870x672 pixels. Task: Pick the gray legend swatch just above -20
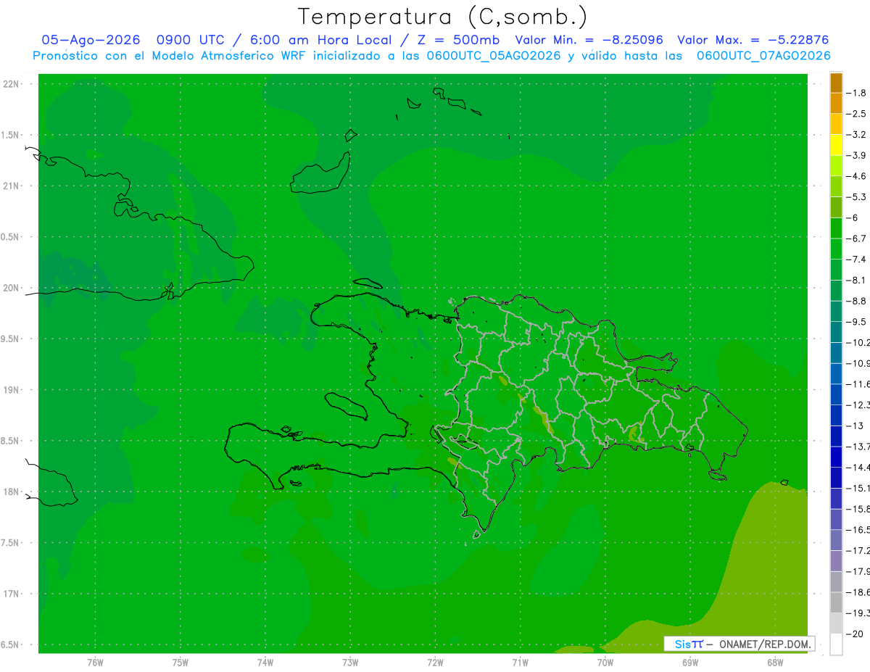coord(836,623)
